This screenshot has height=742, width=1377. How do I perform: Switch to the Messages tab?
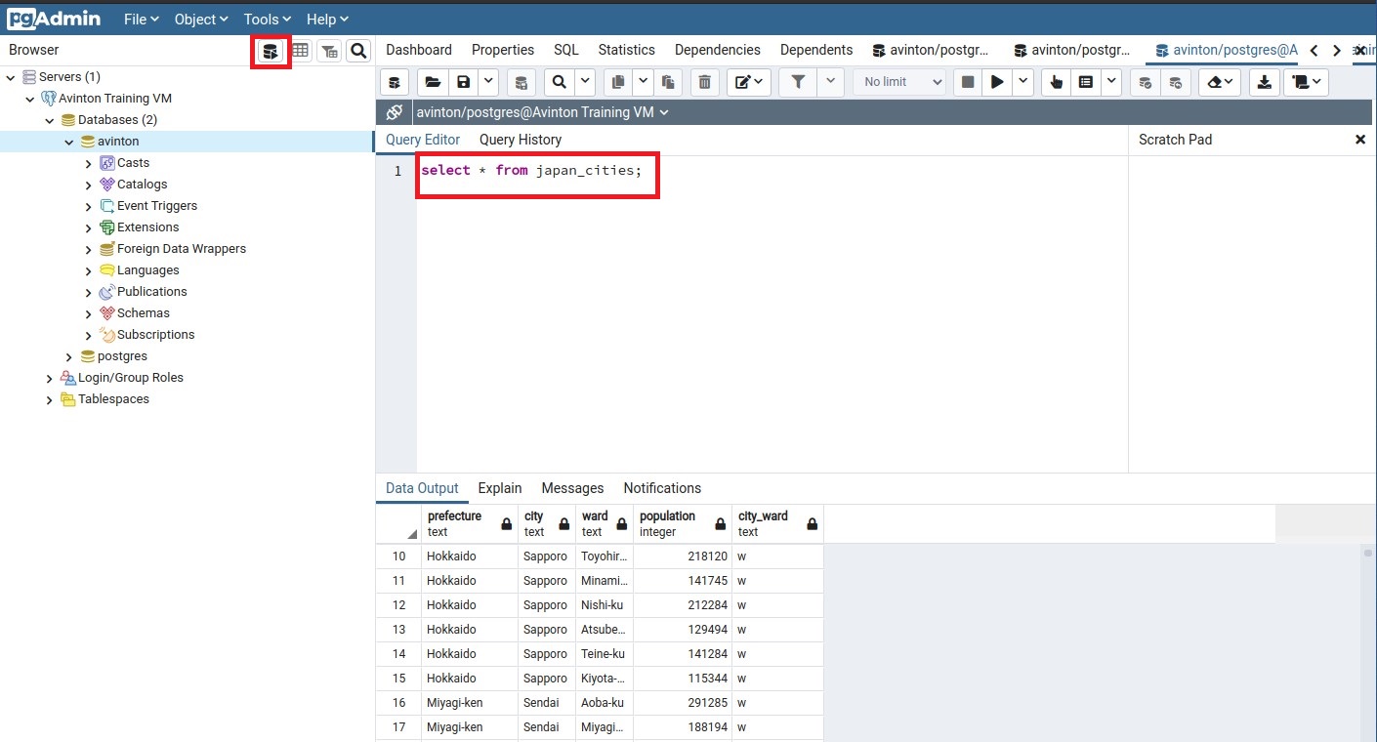pos(572,488)
